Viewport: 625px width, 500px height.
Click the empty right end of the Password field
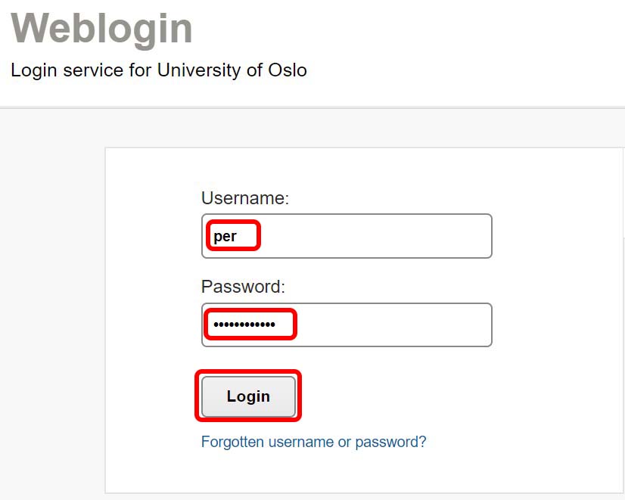[424, 325]
